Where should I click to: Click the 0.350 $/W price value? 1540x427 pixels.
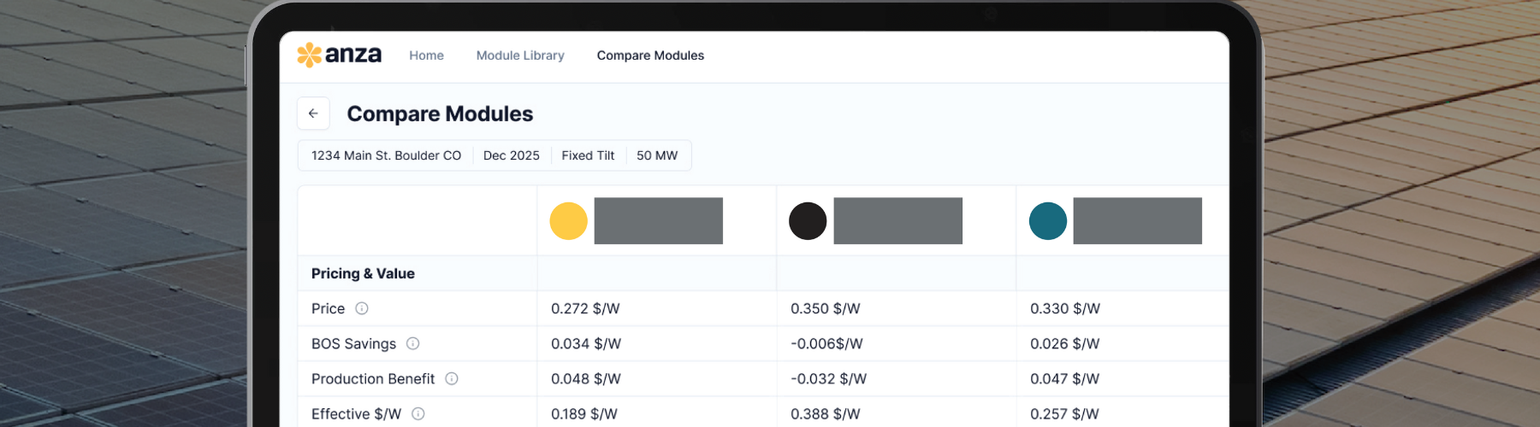pyautogui.click(x=826, y=308)
